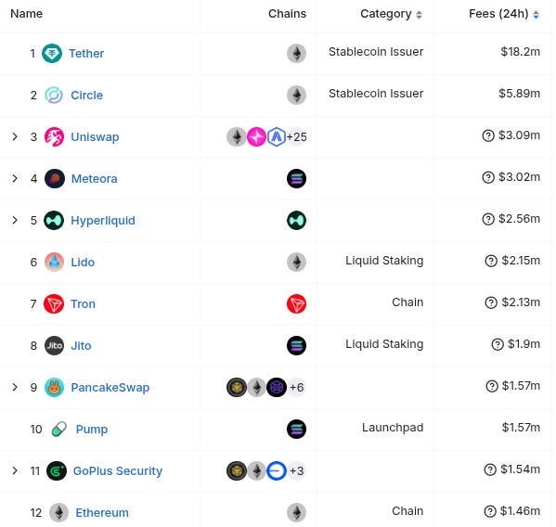Click Solana chain icon in Jito row
556x527 pixels.
point(296,346)
